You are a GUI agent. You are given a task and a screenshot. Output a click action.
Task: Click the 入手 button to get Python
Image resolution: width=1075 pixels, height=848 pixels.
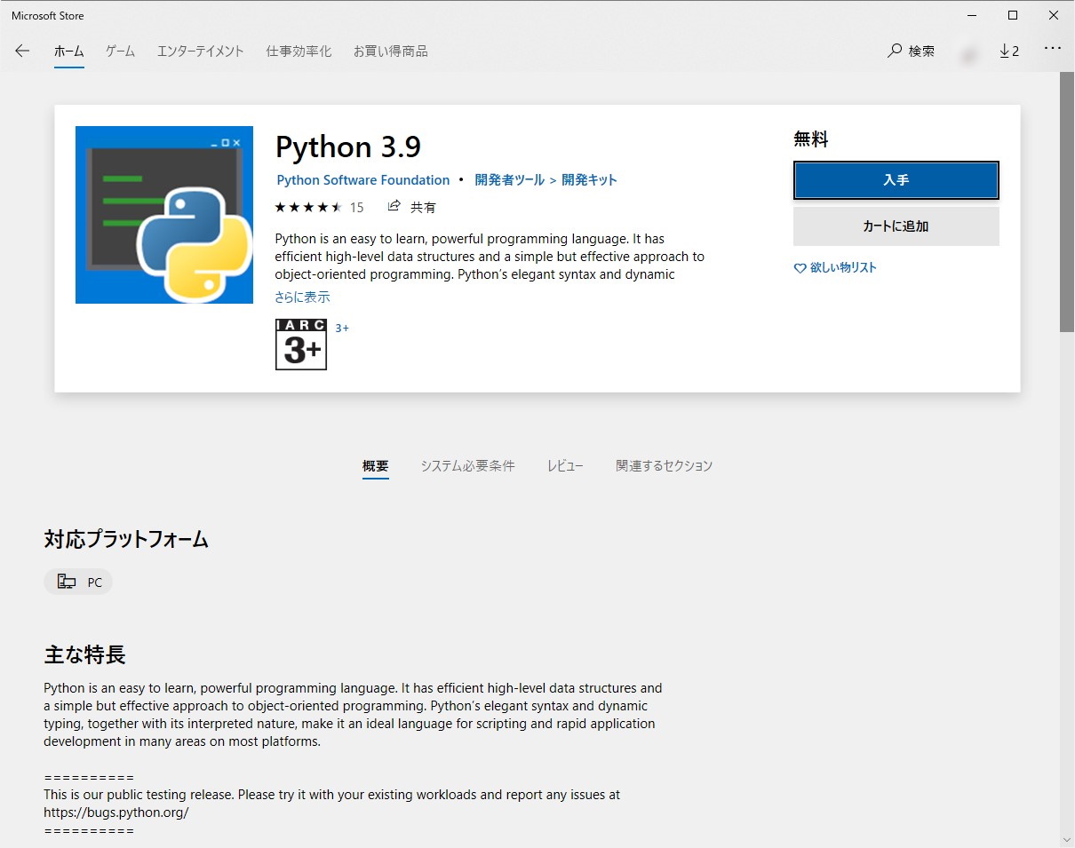896,179
